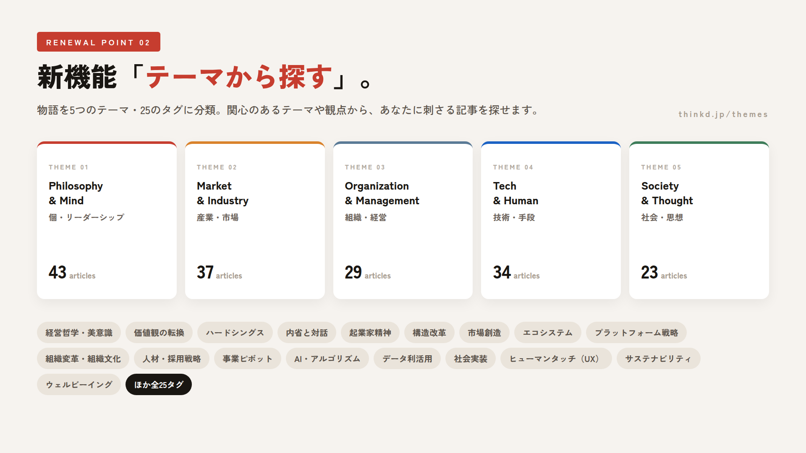Pick the 事業ピボット tag
The image size is (806, 453).
click(x=248, y=359)
